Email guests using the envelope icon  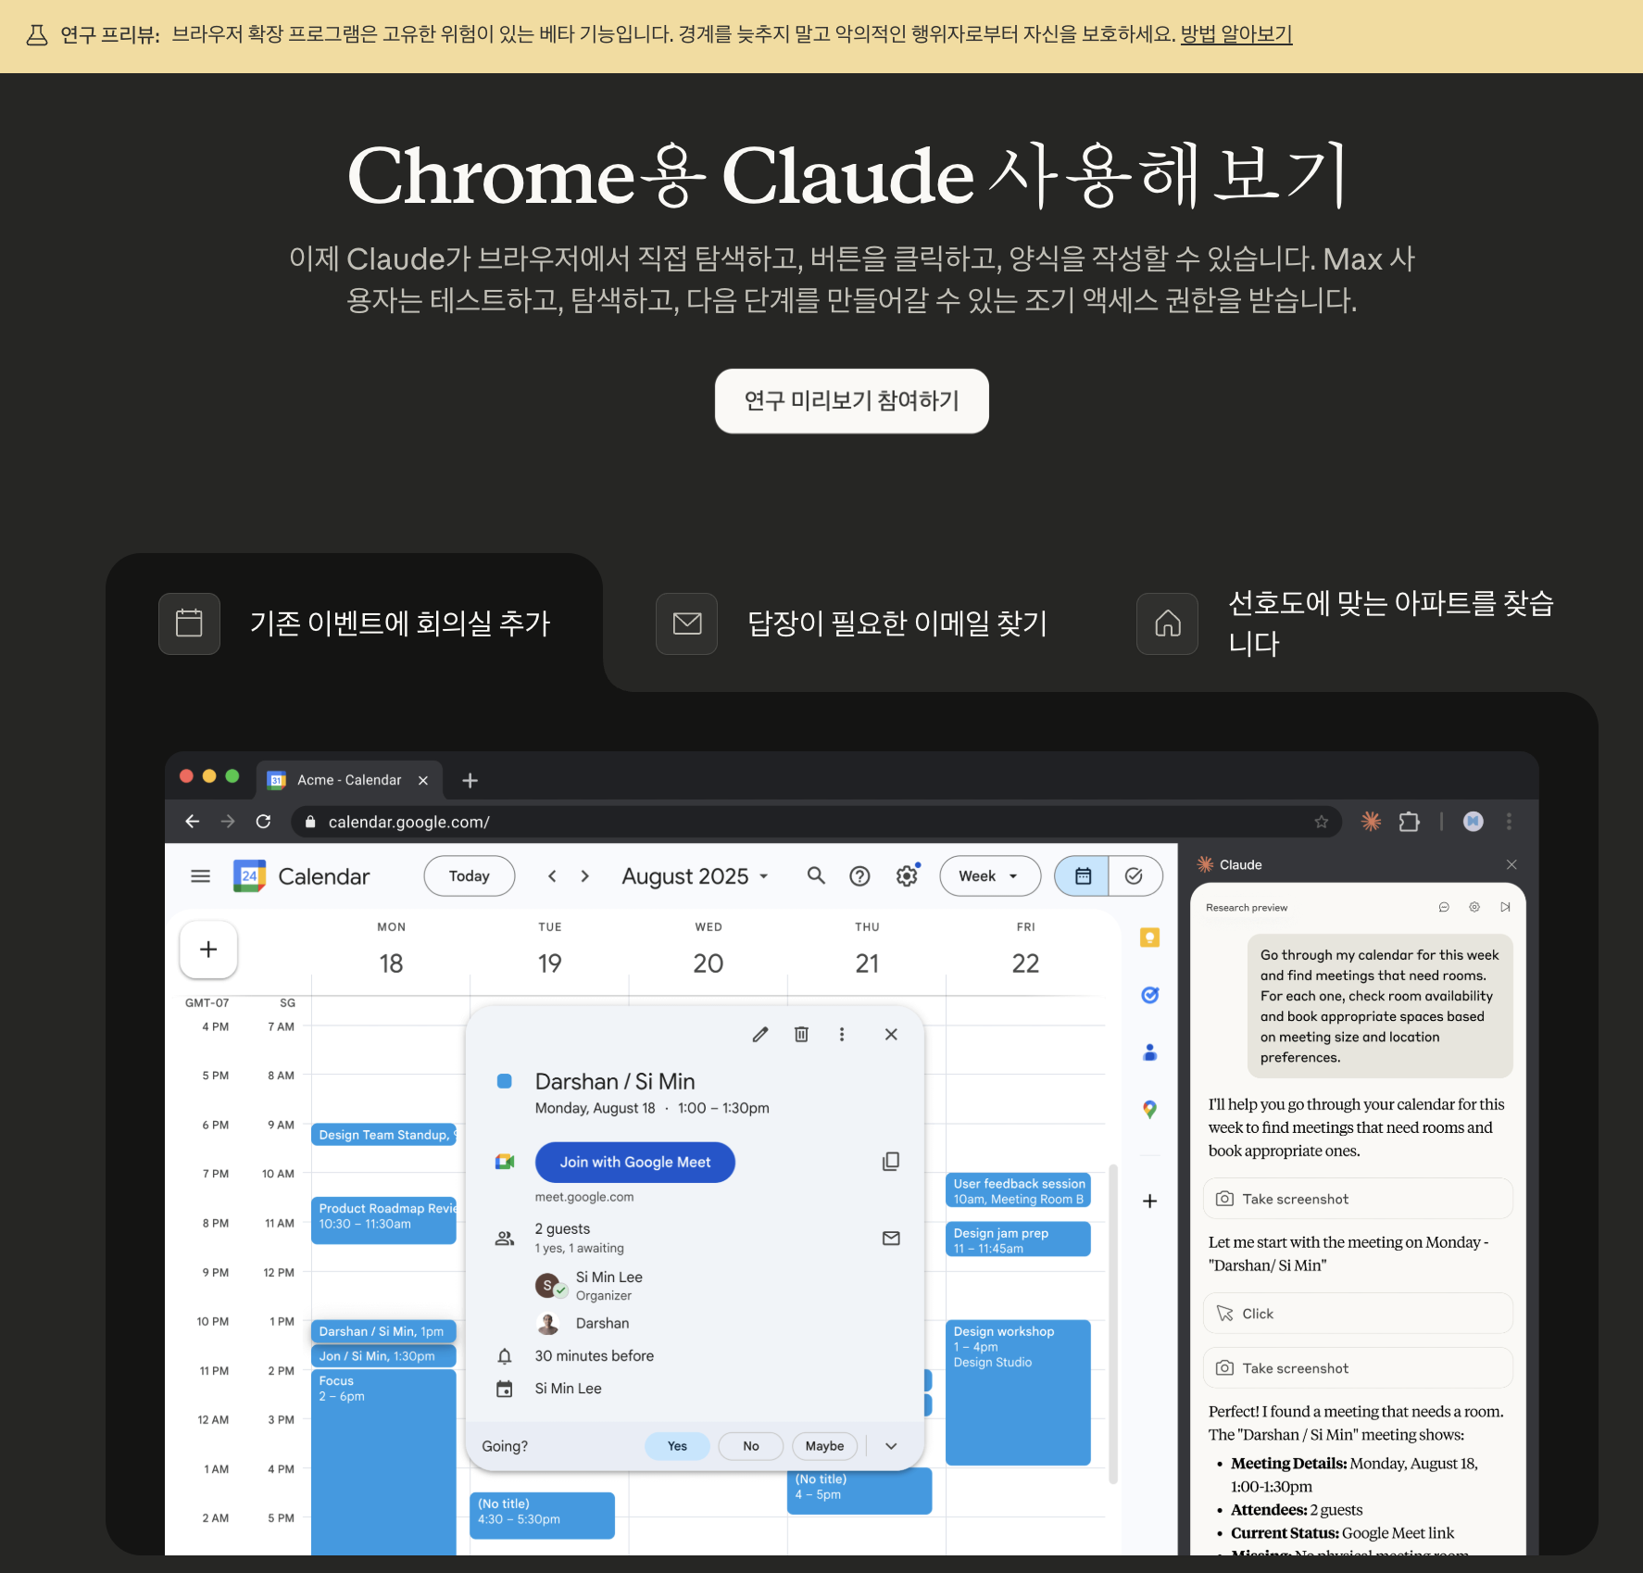tap(891, 1239)
